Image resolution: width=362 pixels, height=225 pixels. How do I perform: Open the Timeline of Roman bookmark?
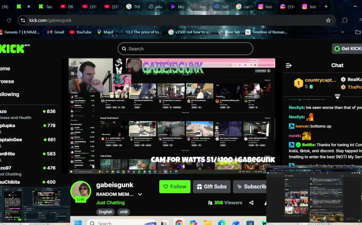[x=267, y=32]
